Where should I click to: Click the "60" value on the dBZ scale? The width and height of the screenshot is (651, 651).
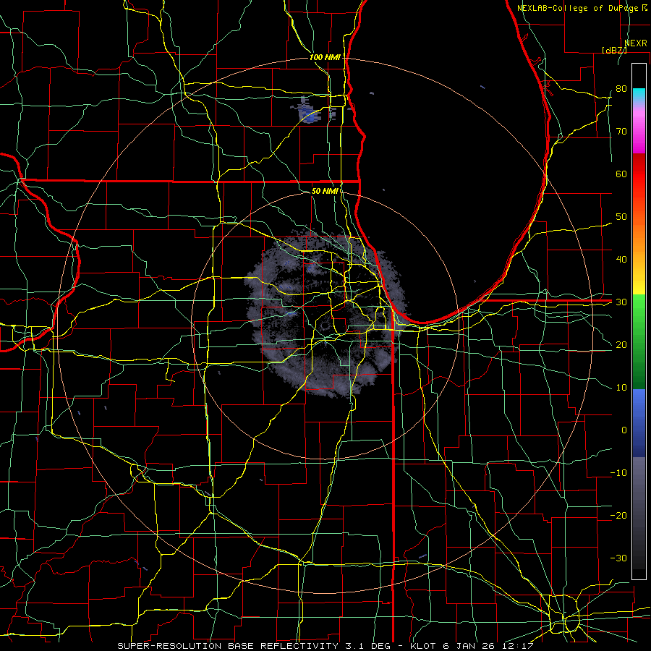[621, 174]
